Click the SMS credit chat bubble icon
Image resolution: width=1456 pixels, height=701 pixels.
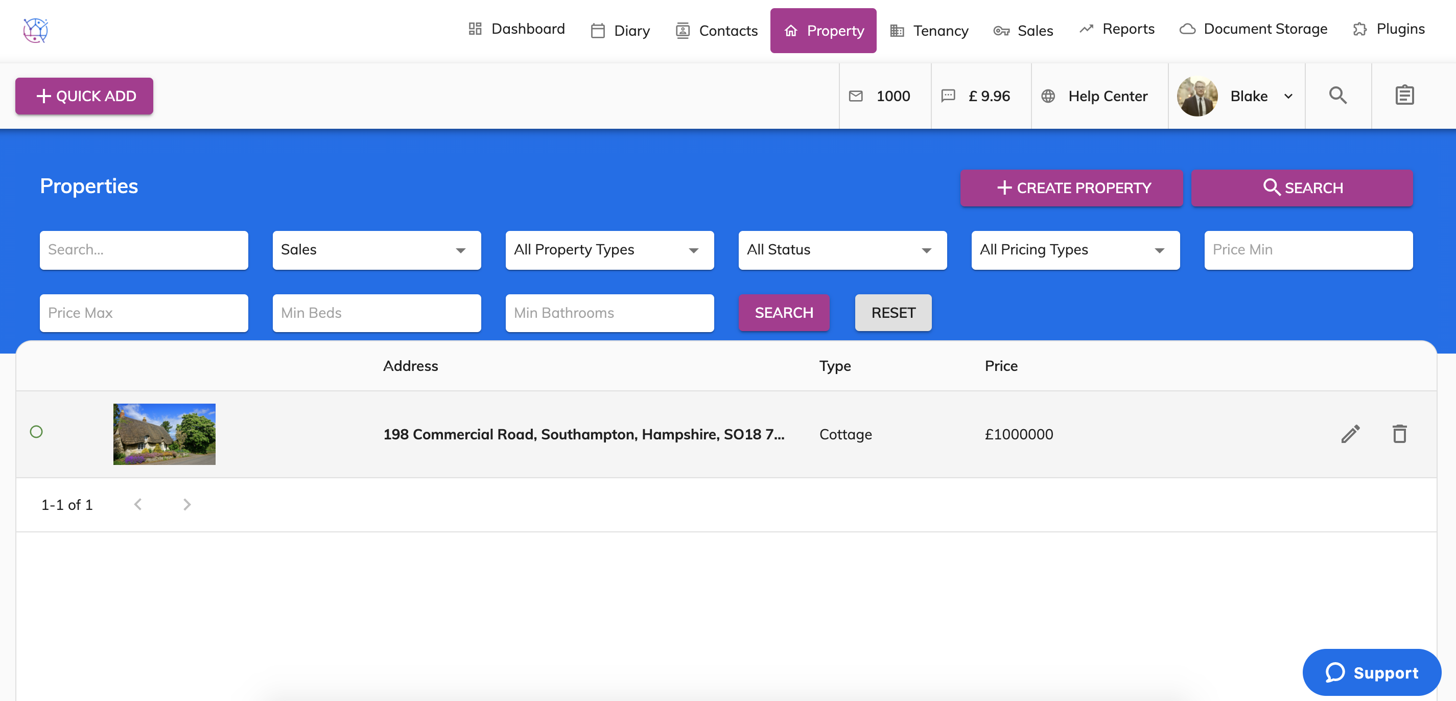pos(948,96)
